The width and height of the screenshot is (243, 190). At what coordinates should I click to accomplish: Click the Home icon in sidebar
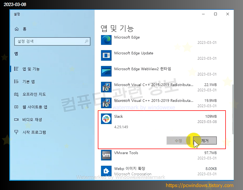[x=17, y=29]
